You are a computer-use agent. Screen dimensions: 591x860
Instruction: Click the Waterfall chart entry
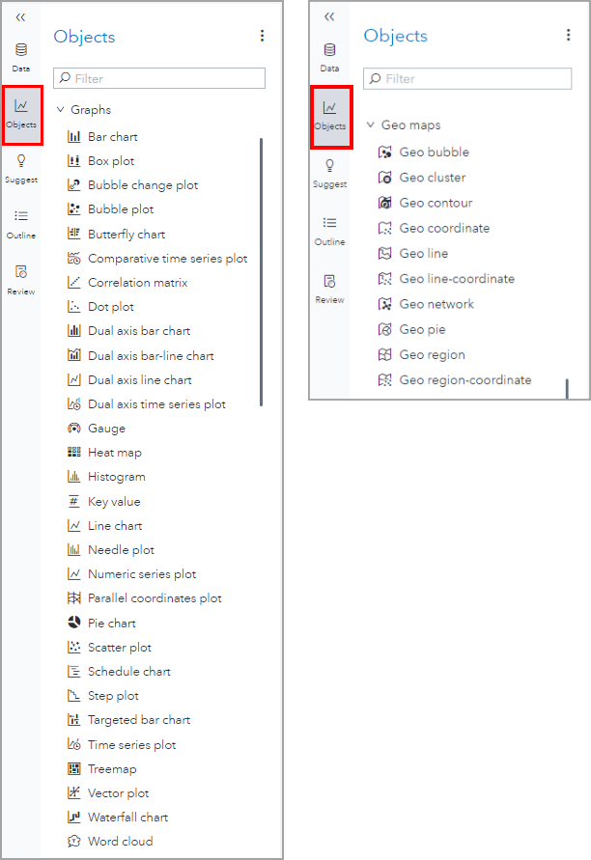pos(127,818)
